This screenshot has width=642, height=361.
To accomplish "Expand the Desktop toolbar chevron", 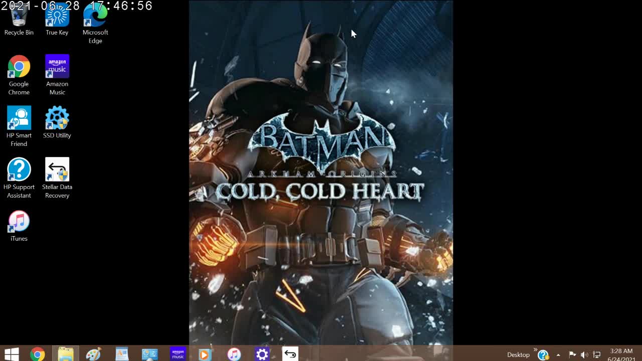I will click(x=535, y=349).
